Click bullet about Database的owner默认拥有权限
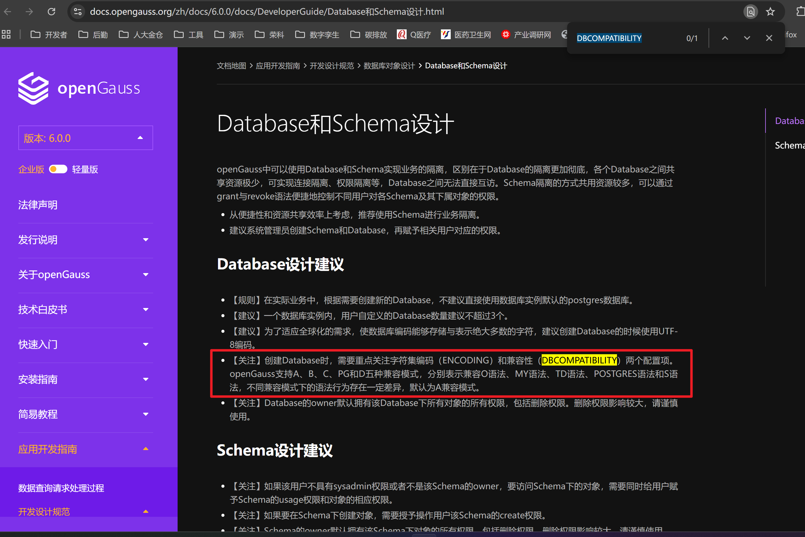805x537 pixels. point(453,410)
